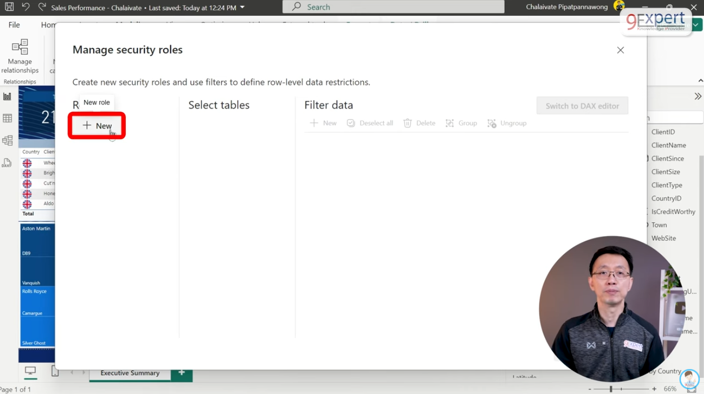This screenshot has width=704, height=394.
Task: Switch to desktop layout icon at bottom
Action: 31,372
